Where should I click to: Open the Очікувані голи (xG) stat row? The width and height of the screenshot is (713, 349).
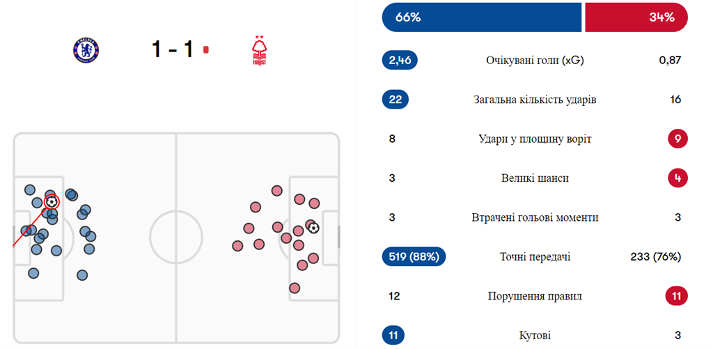tap(535, 61)
